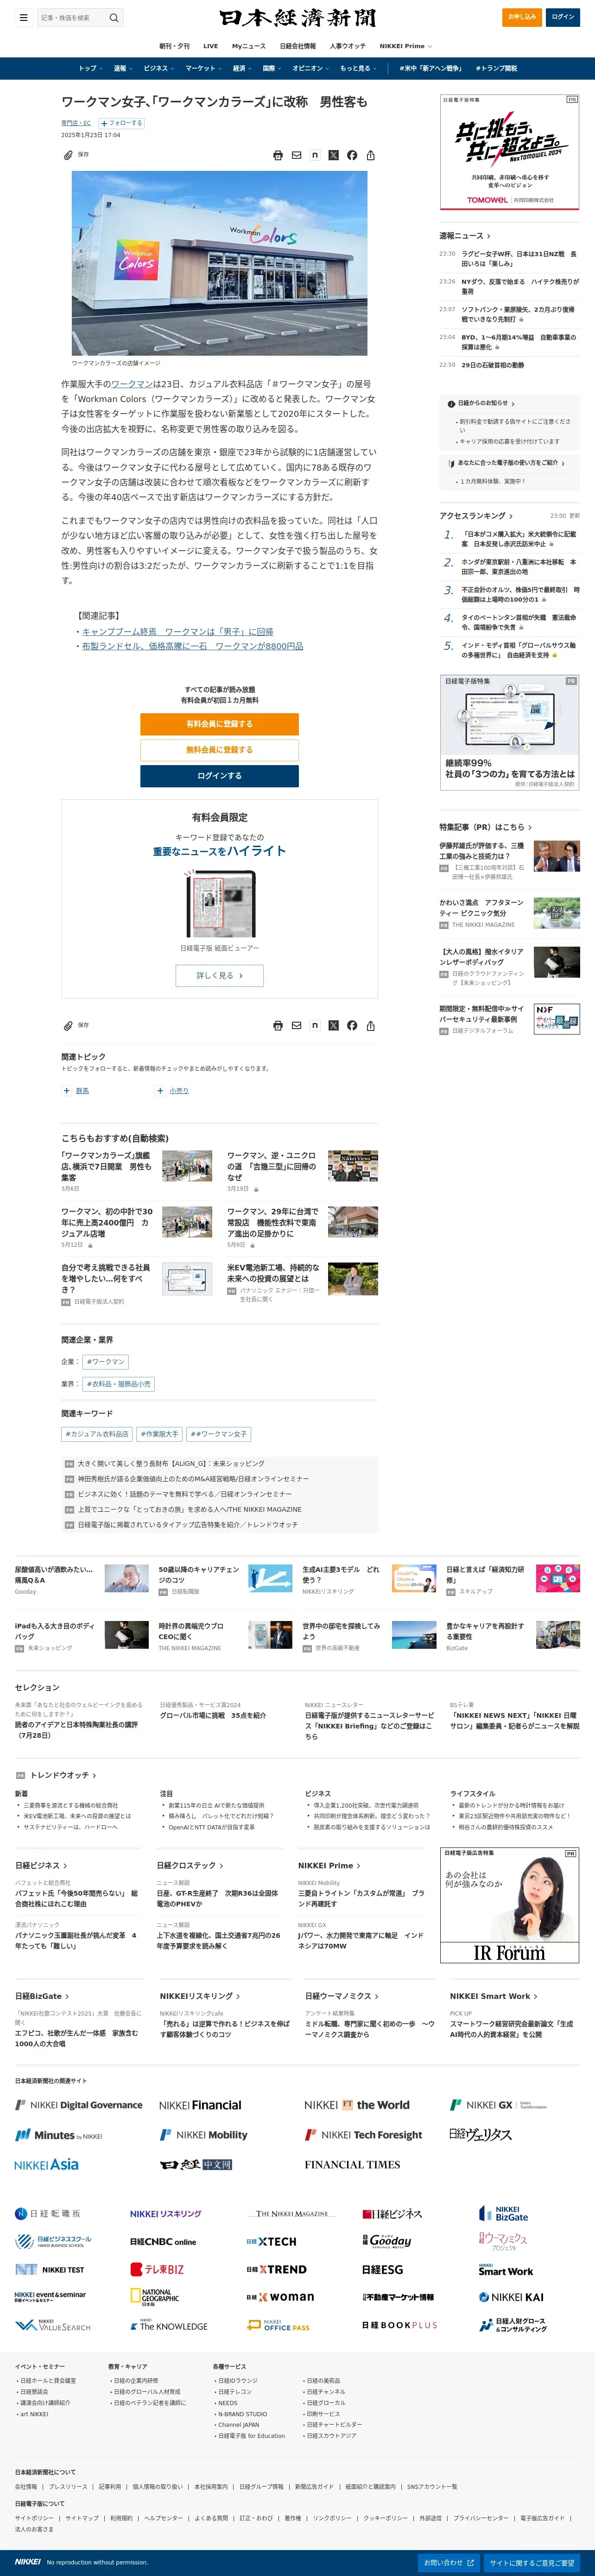Open the hamburger menu icon
595x2576 pixels.
point(23,17)
